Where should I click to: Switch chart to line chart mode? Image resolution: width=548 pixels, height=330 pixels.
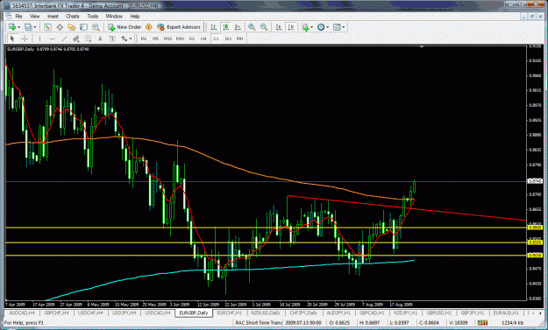click(x=238, y=27)
